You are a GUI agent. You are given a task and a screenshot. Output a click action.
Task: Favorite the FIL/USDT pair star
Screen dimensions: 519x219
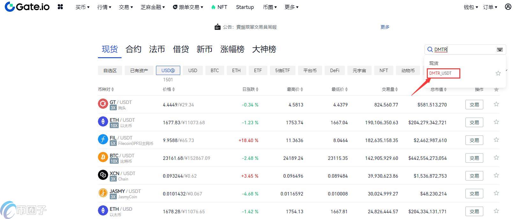point(496,140)
